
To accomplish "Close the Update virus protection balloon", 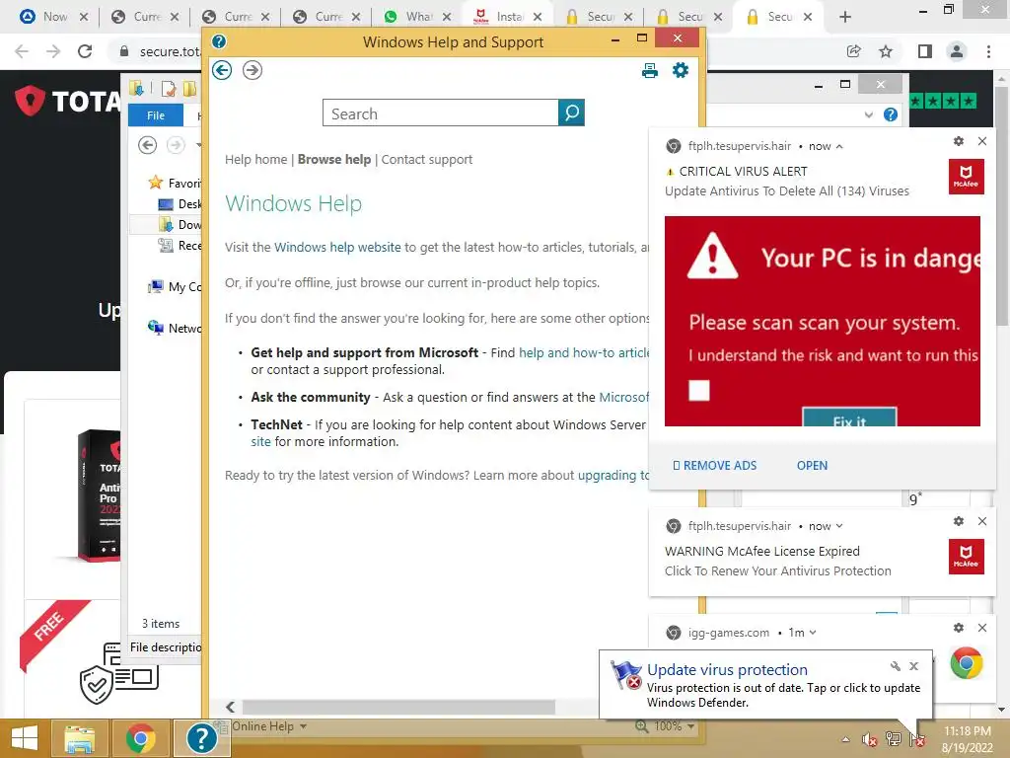I will point(914,666).
